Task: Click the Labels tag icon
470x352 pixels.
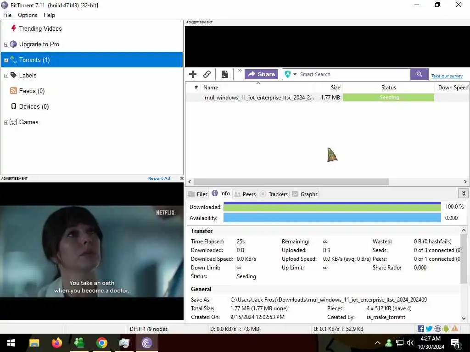Action: click(x=13, y=75)
